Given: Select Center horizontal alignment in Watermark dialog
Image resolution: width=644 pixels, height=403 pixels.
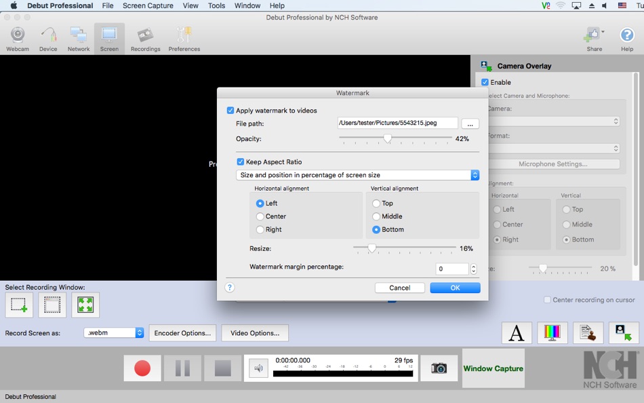Looking at the screenshot, I should point(260,216).
